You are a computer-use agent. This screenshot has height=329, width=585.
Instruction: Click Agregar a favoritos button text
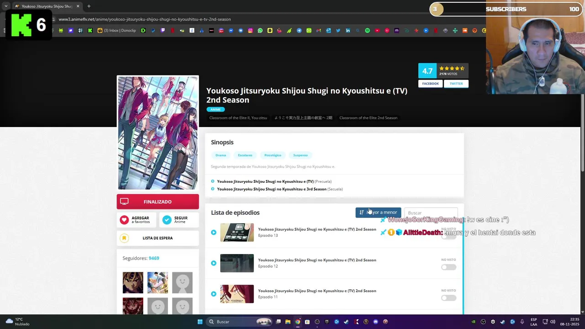coord(141,220)
